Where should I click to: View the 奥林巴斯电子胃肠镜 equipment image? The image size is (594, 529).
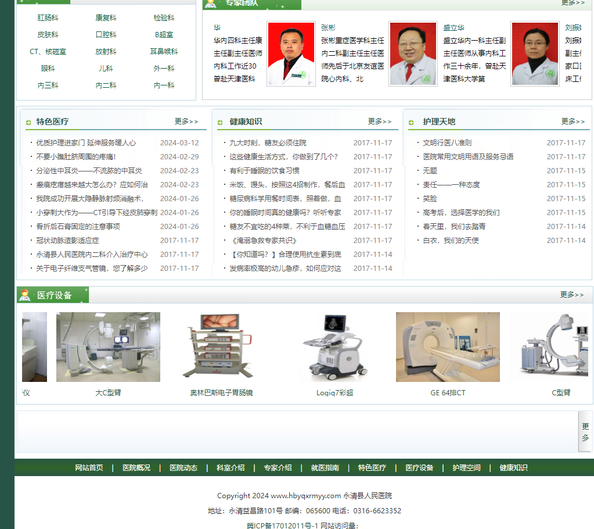coord(221,347)
